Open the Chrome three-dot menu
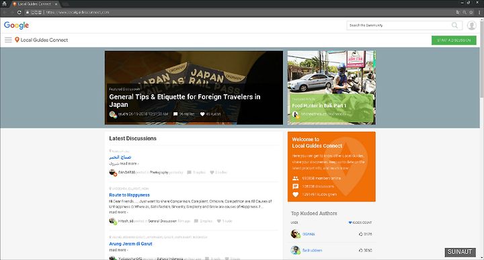The width and height of the screenshot is (484, 260). (x=479, y=12)
